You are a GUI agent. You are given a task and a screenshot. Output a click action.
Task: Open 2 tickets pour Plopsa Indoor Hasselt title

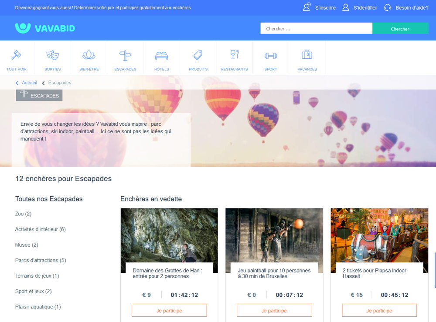(x=374, y=273)
